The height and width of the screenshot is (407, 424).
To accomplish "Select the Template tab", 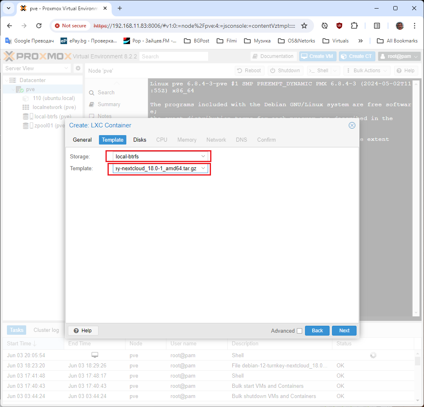I will [x=112, y=140].
